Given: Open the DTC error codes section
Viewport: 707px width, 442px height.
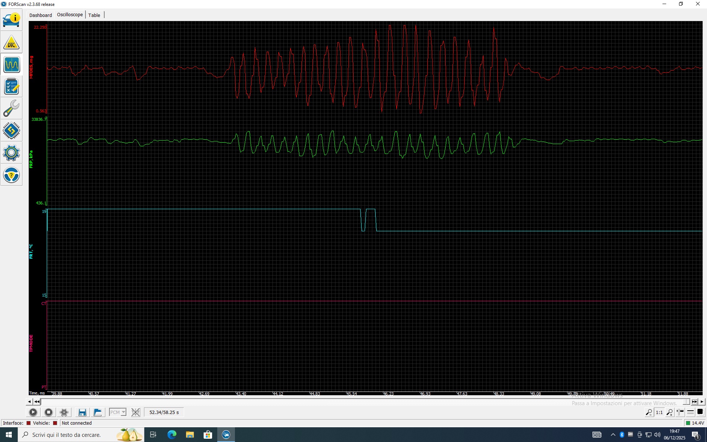Looking at the screenshot, I should (x=11, y=43).
